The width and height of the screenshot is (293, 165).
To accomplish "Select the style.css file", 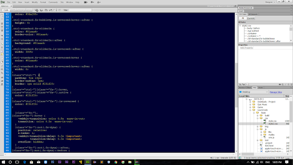I will (272, 121).
